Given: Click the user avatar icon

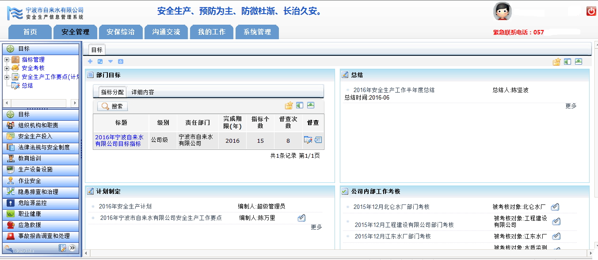Looking at the screenshot, I should point(502,11).
